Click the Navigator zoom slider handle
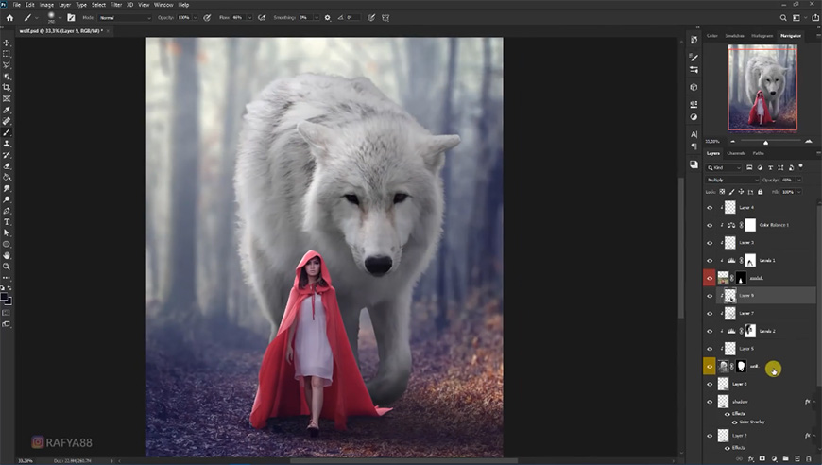This screenshot has height=465, width=822. (x=765, y=142)
